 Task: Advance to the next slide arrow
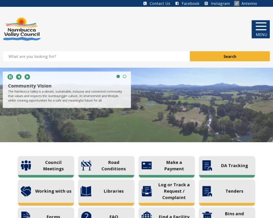click(x=27, y=77)
